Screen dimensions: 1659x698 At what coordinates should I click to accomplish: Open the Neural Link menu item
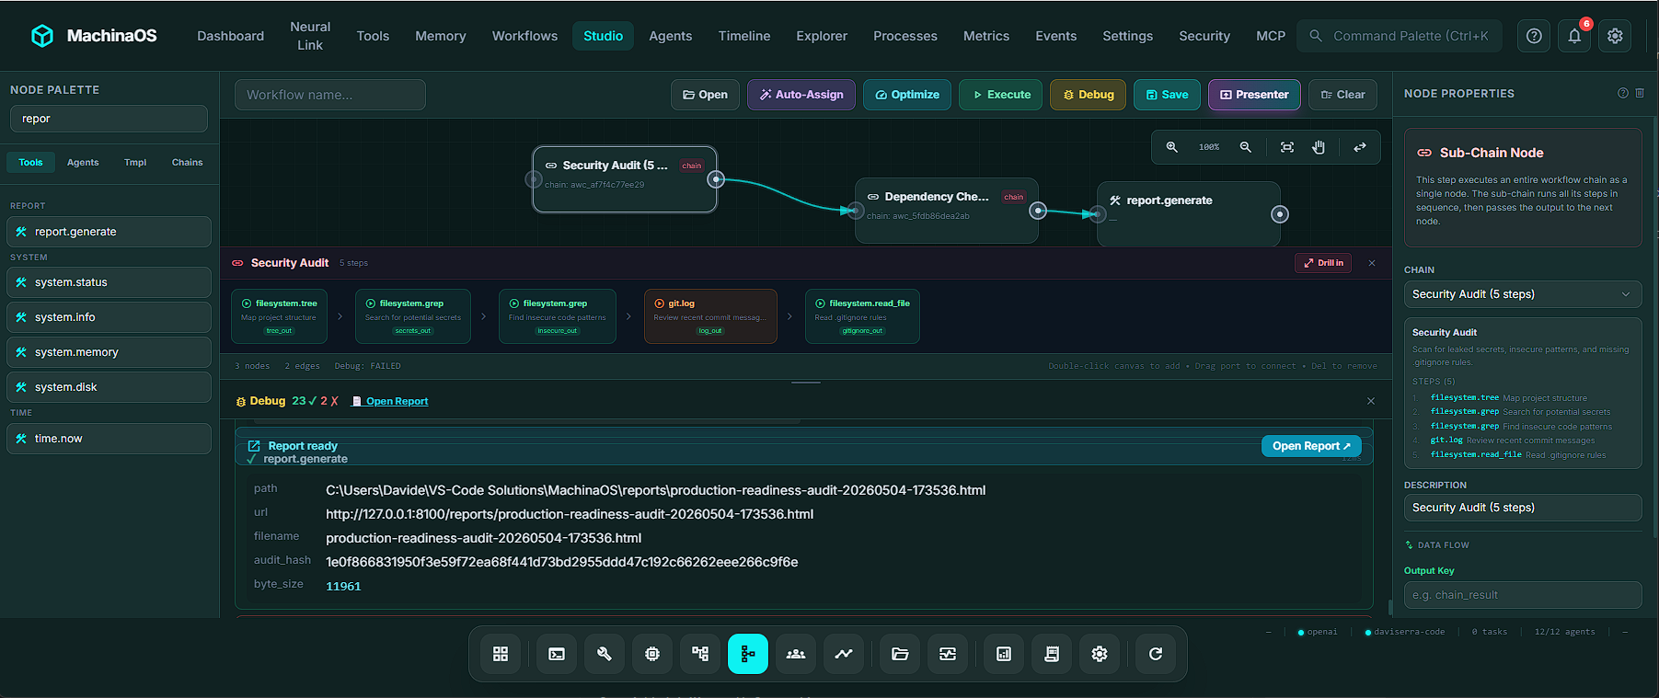(x=310, y=36)
